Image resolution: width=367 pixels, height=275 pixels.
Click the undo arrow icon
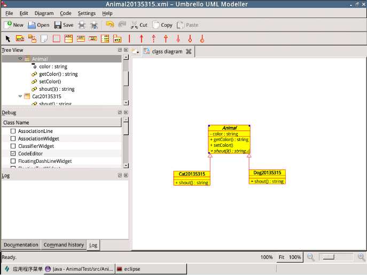tap(110, 25)
